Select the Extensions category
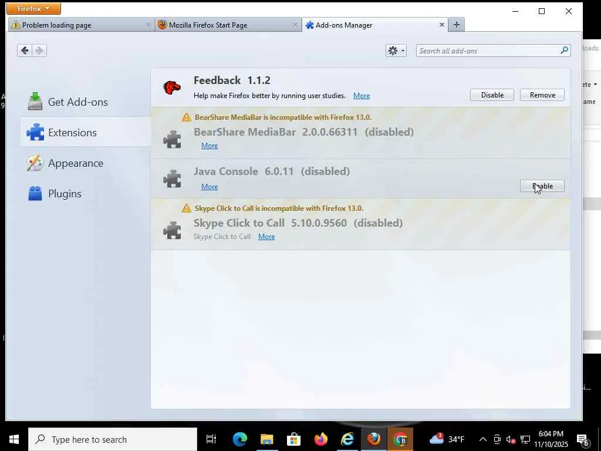 [x=86, y=132]
